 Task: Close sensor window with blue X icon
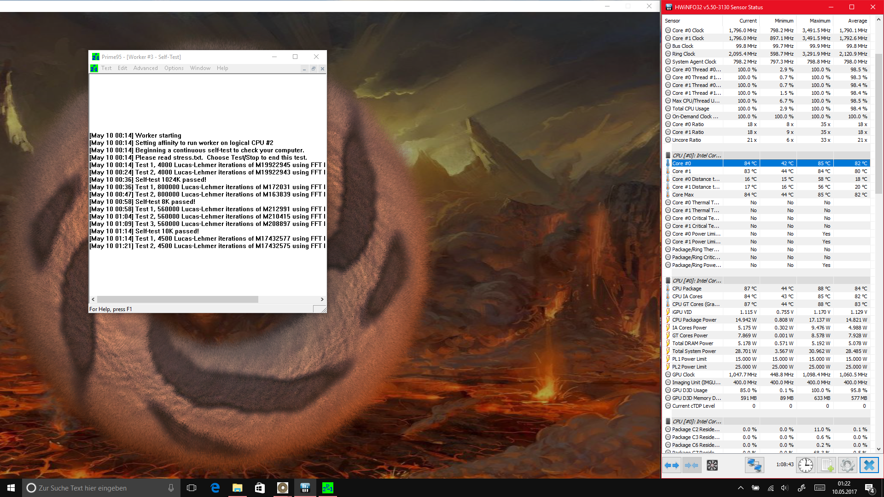coord(869,465)
